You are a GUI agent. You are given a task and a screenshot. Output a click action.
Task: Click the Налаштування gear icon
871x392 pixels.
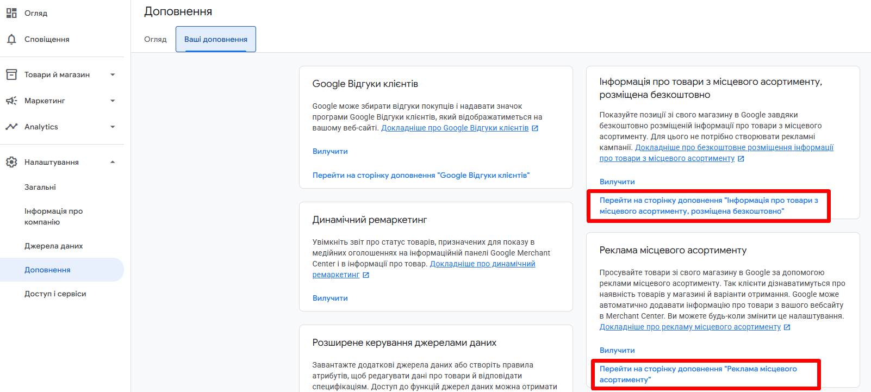coord(11,162)
